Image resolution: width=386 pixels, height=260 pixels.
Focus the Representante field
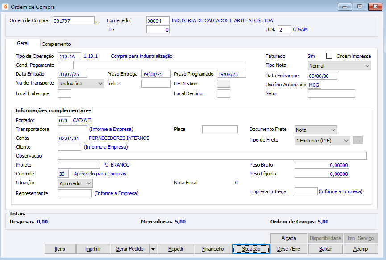pyautogui.click(x=75, y=193)
